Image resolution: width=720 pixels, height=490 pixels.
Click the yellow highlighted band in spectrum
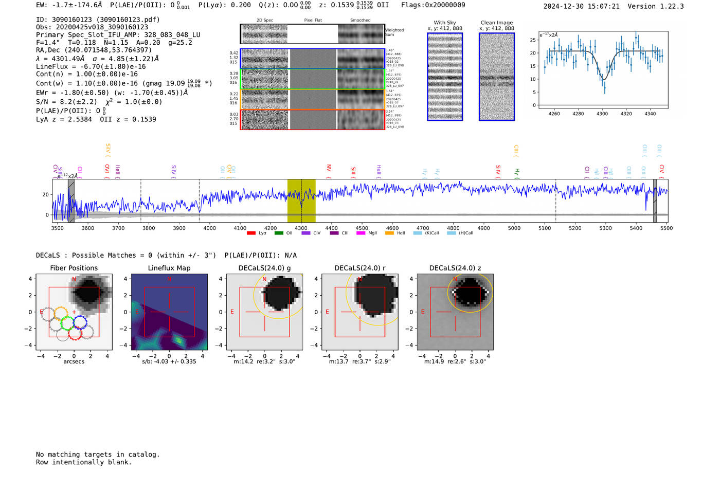point(301,201)
